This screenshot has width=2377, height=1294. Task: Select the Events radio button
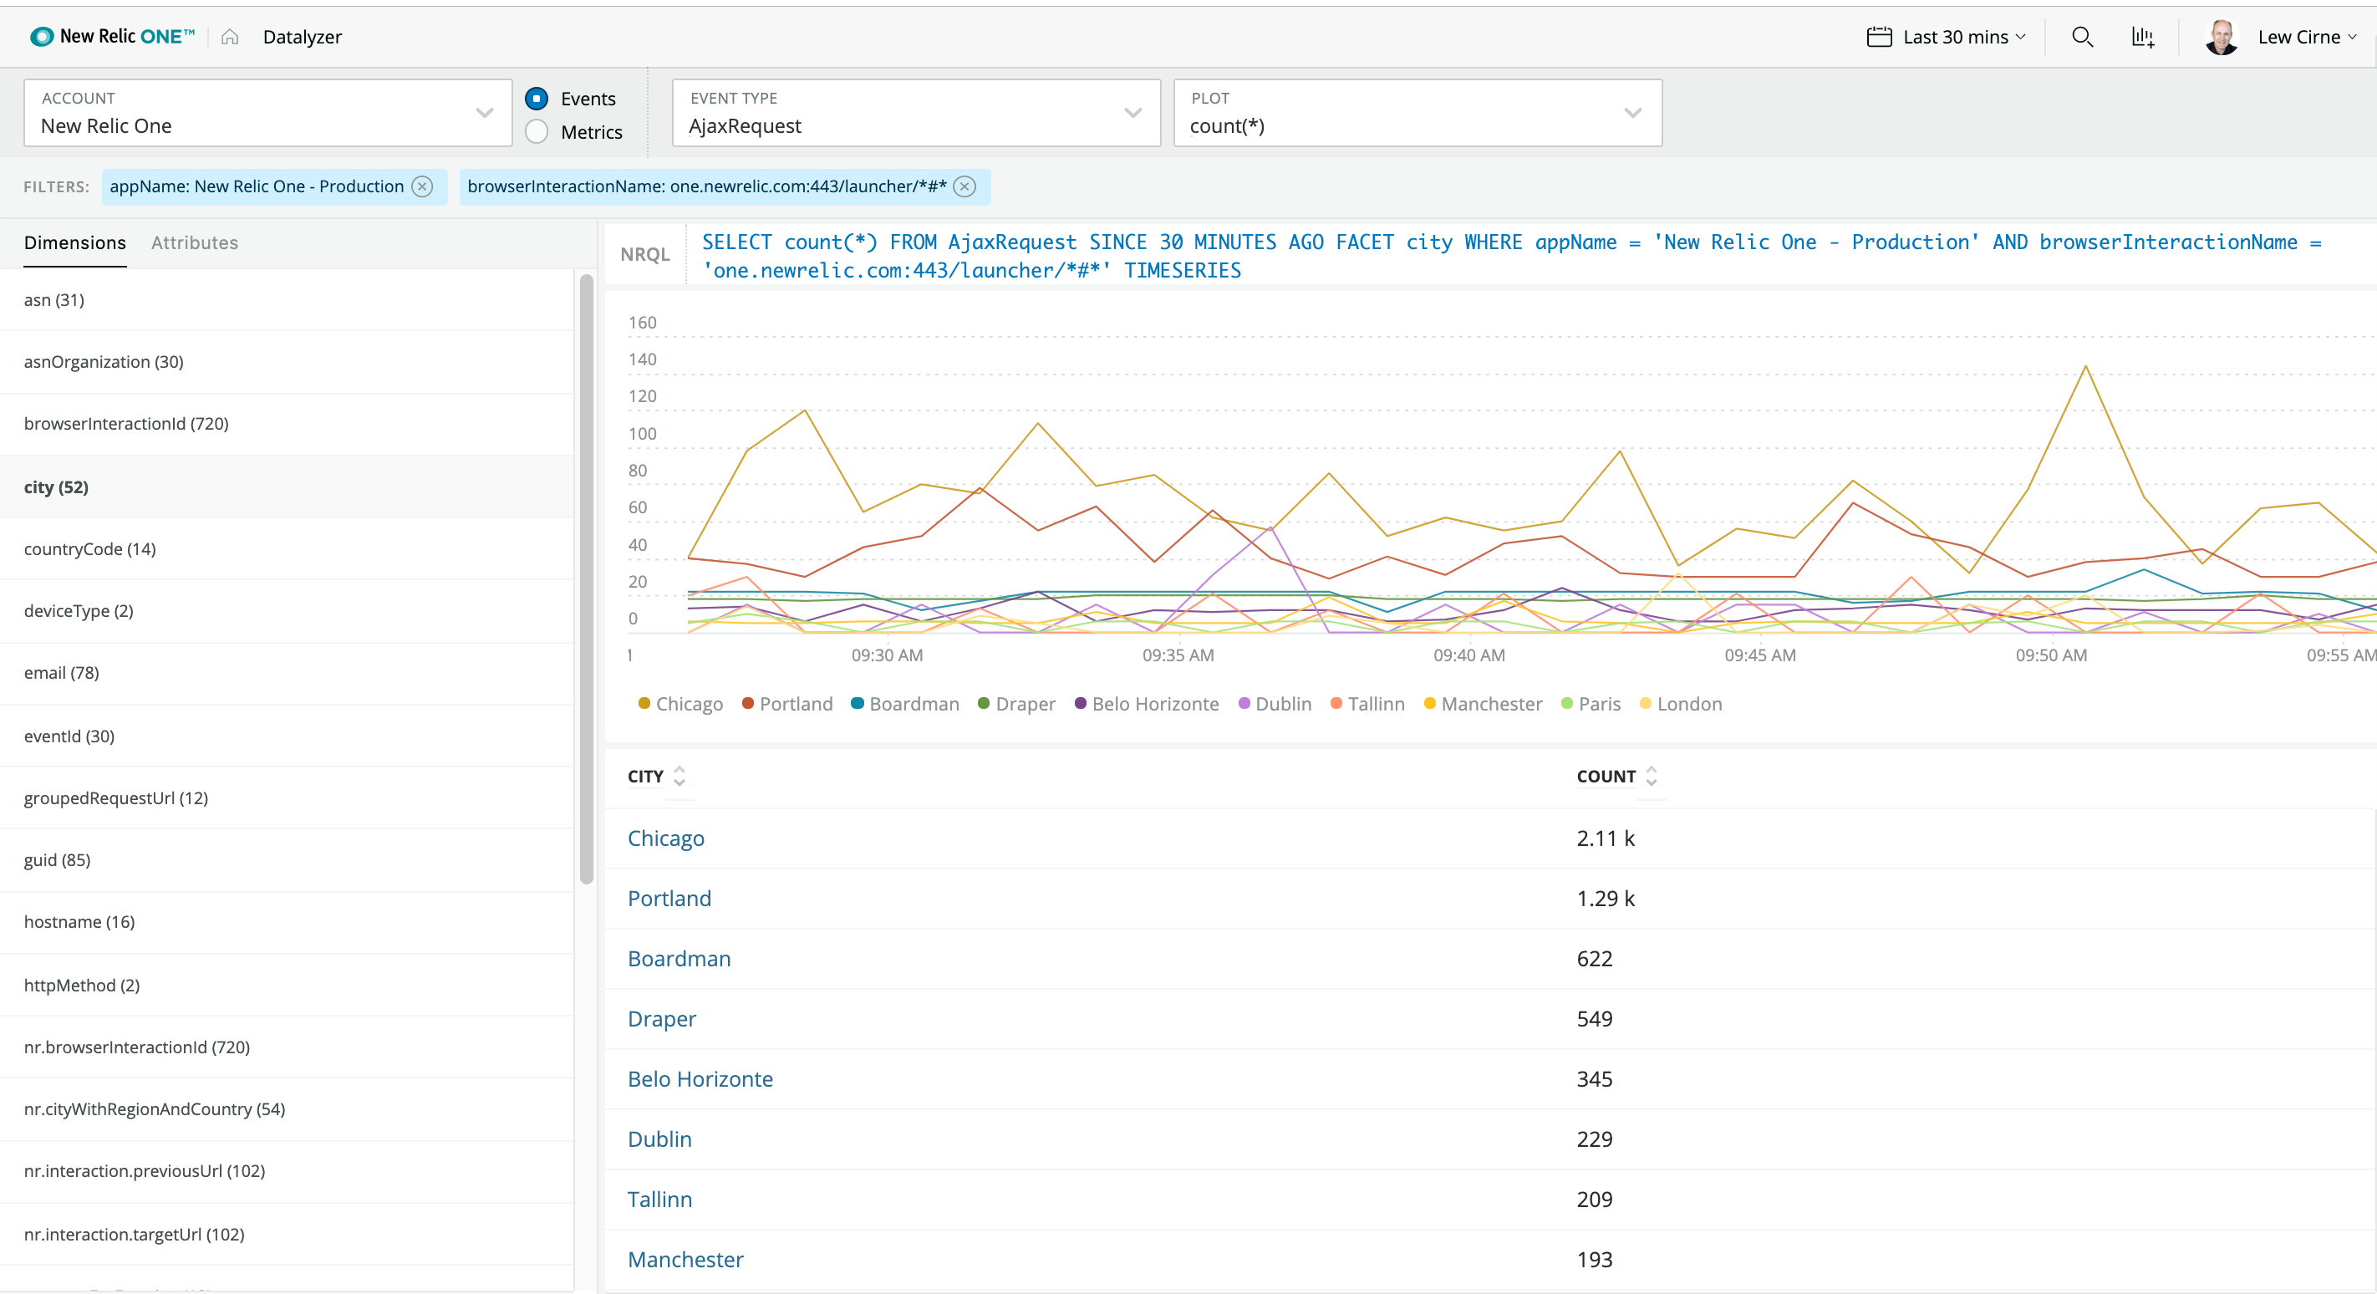(x=537, y=99)
